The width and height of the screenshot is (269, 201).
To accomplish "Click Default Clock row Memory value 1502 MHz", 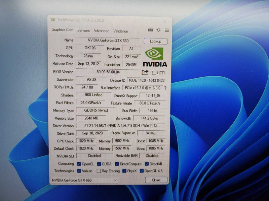I will click(x=122, y=148).
